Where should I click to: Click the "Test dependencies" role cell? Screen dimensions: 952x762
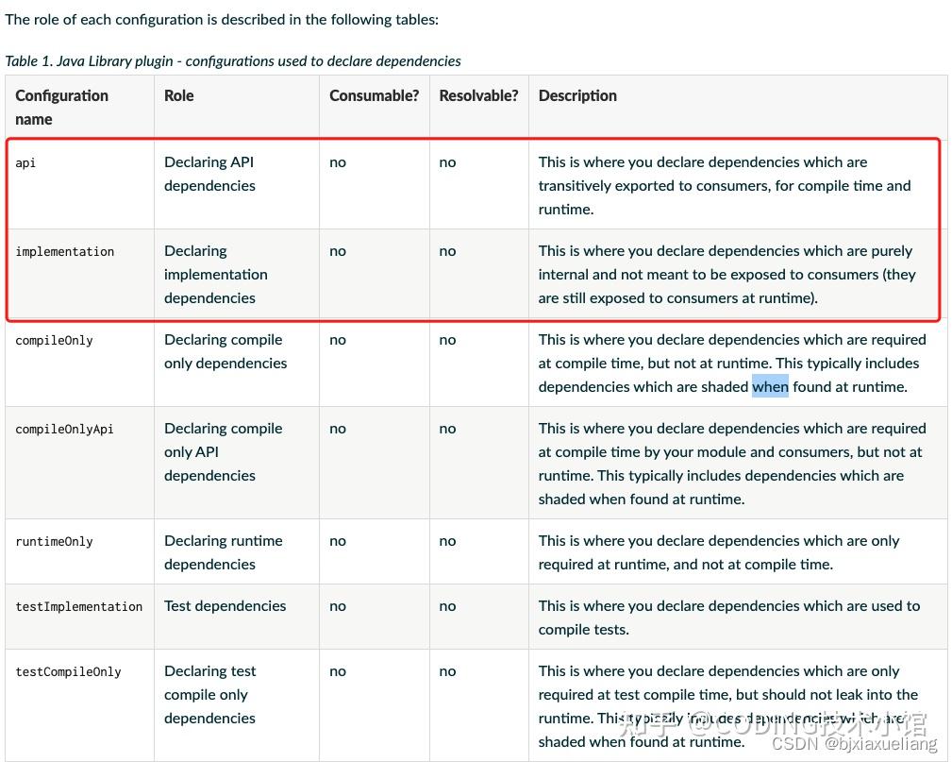[225, 606]
